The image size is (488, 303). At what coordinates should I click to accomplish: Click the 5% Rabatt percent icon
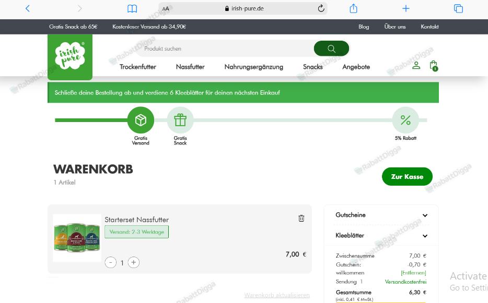405,120
